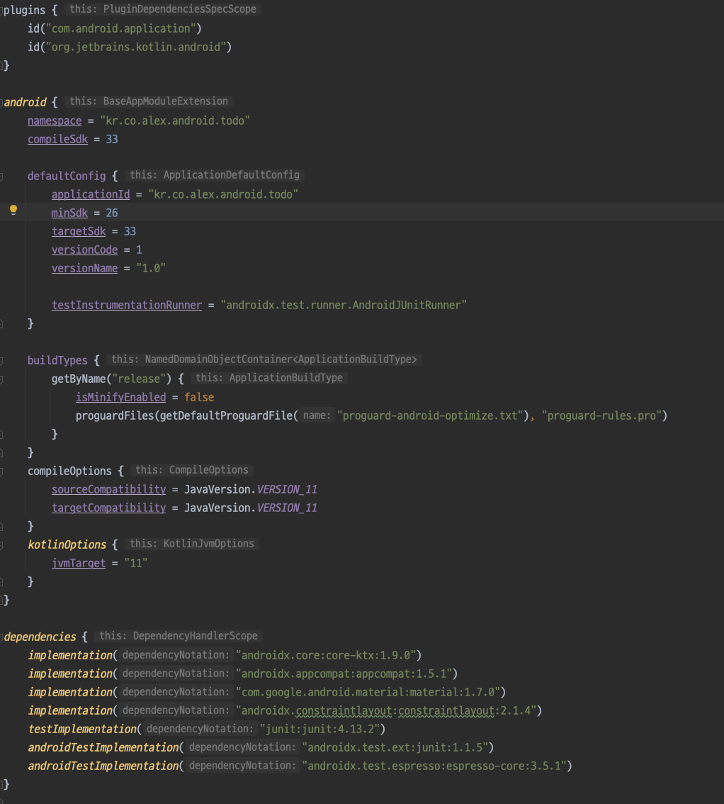Click the "androidx.test.ext:junit:1.1.5" dependency string
Image resolution: width=724 pixels, height=804 pixels.
coord(395,748)
